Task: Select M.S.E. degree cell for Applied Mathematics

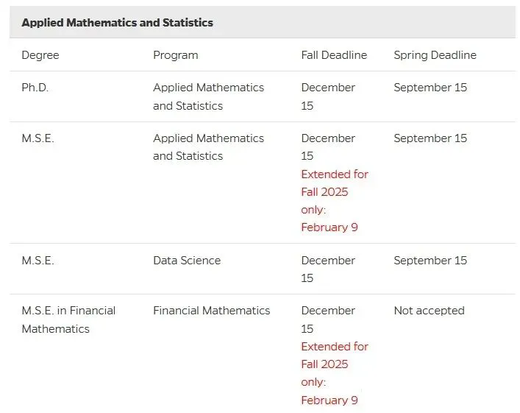Action: [38, 138]
